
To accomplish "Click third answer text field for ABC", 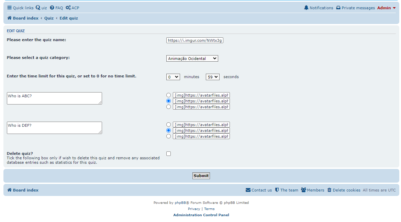I will [x=201, y=107].
